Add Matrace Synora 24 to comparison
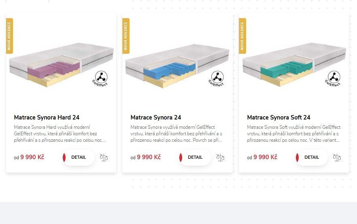 click(220, 158)
